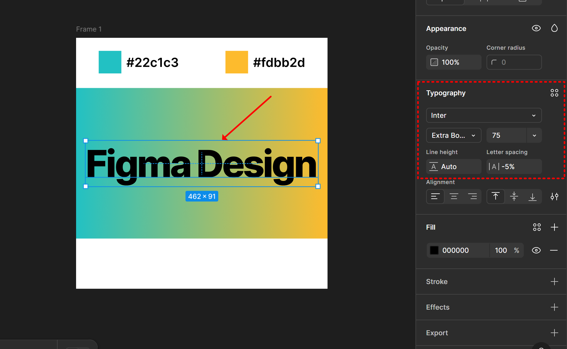Viewport: 567px width, 349px height.
Task: Click the bottom-right selection handle
Action: click(318, 186)
